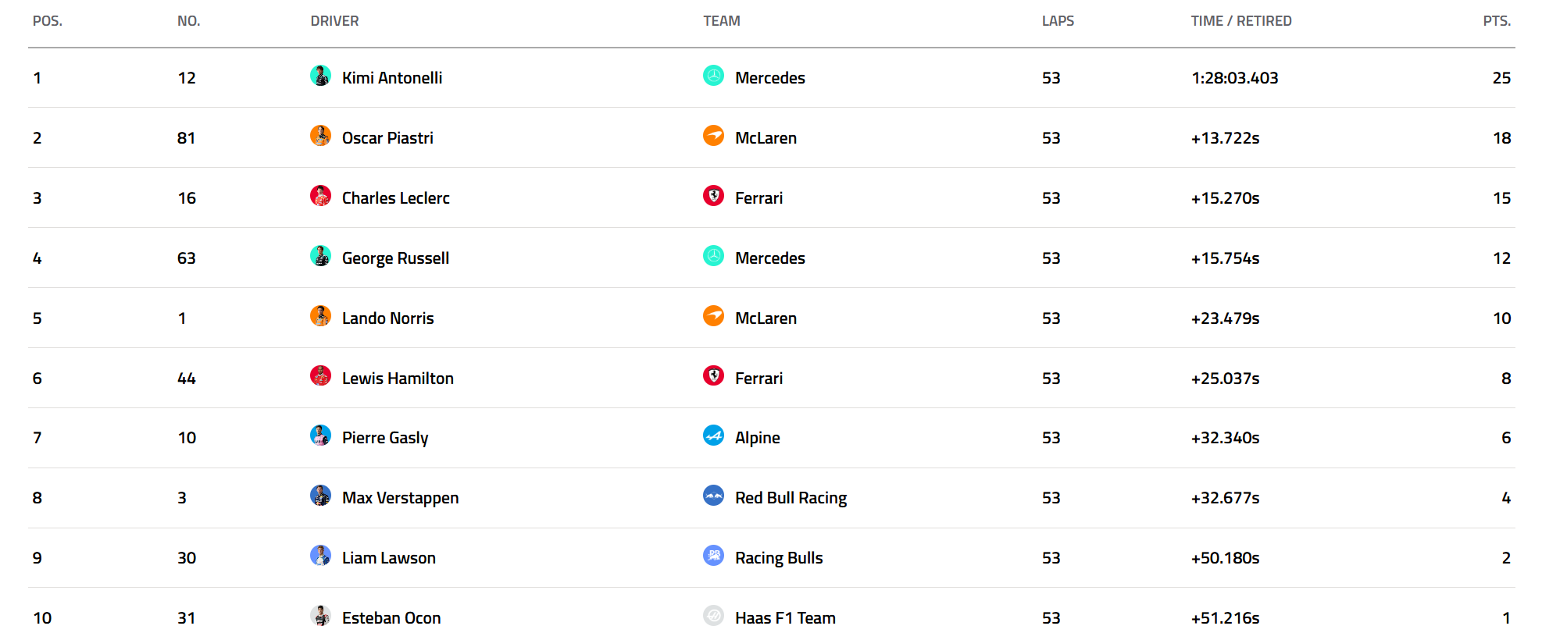The image size is (1542, 640).
Task: Click the LAPS column header
Action: (1058, 21)
